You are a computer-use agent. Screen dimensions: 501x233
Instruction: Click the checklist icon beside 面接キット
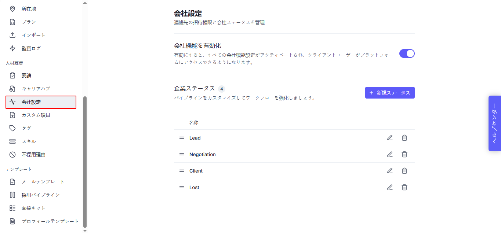pyautogui.click(x=12, y=208)
